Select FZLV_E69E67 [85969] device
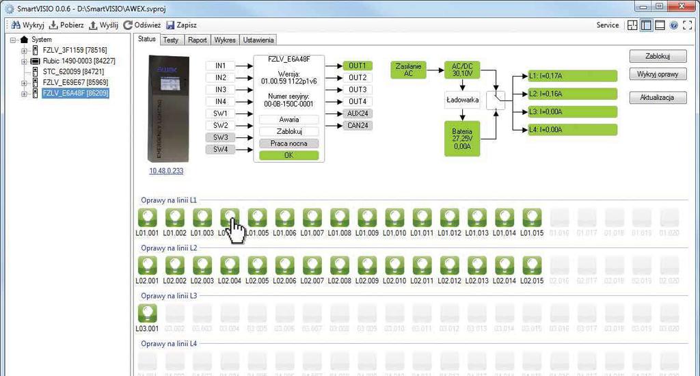 coord(75,82)
